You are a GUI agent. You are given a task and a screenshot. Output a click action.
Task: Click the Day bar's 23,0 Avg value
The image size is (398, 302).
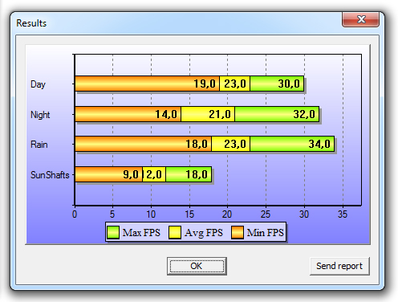[235, 84]
